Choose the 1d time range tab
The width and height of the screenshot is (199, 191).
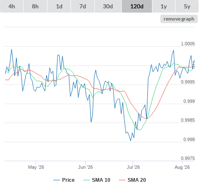click(59, 6)
